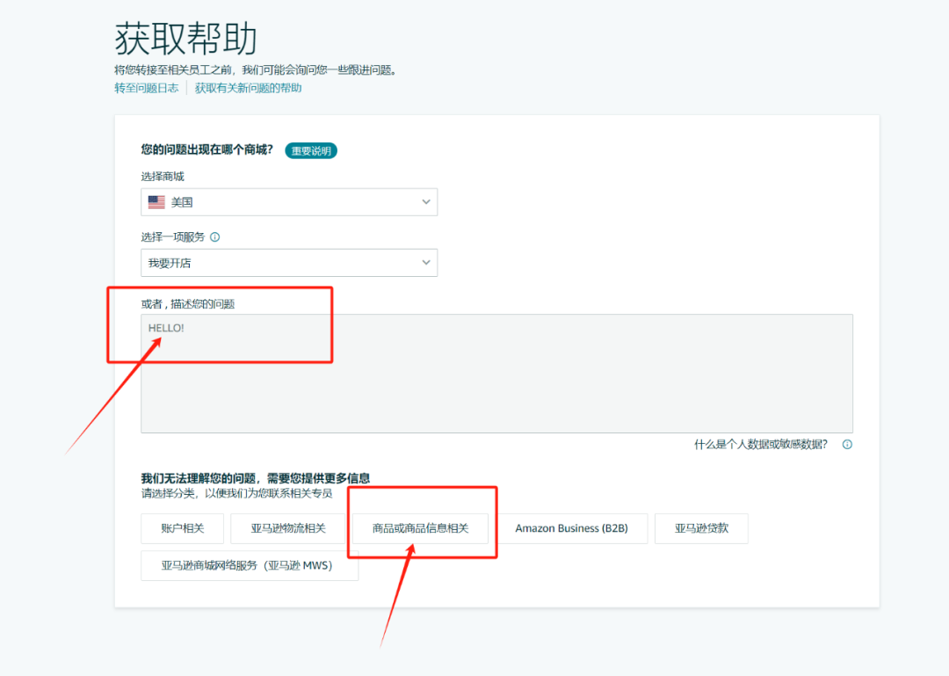
Task: Select the 亚马逊商城网络服务（亚马逊 MWS）category
Action: coord(250,565)
